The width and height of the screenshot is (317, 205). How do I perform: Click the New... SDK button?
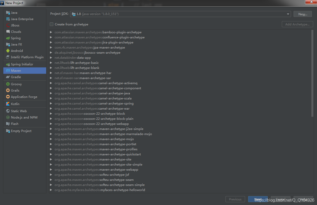tap(303, 14)
